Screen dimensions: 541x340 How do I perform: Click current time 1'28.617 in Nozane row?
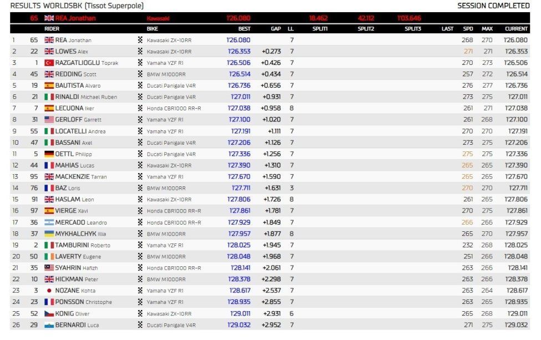(517, 291)
